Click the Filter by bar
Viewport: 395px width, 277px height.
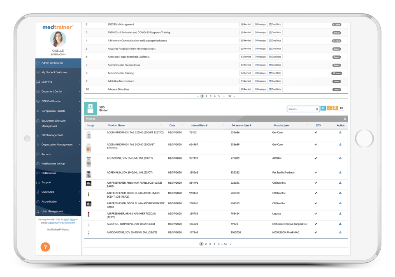click(x=216, y=119)
